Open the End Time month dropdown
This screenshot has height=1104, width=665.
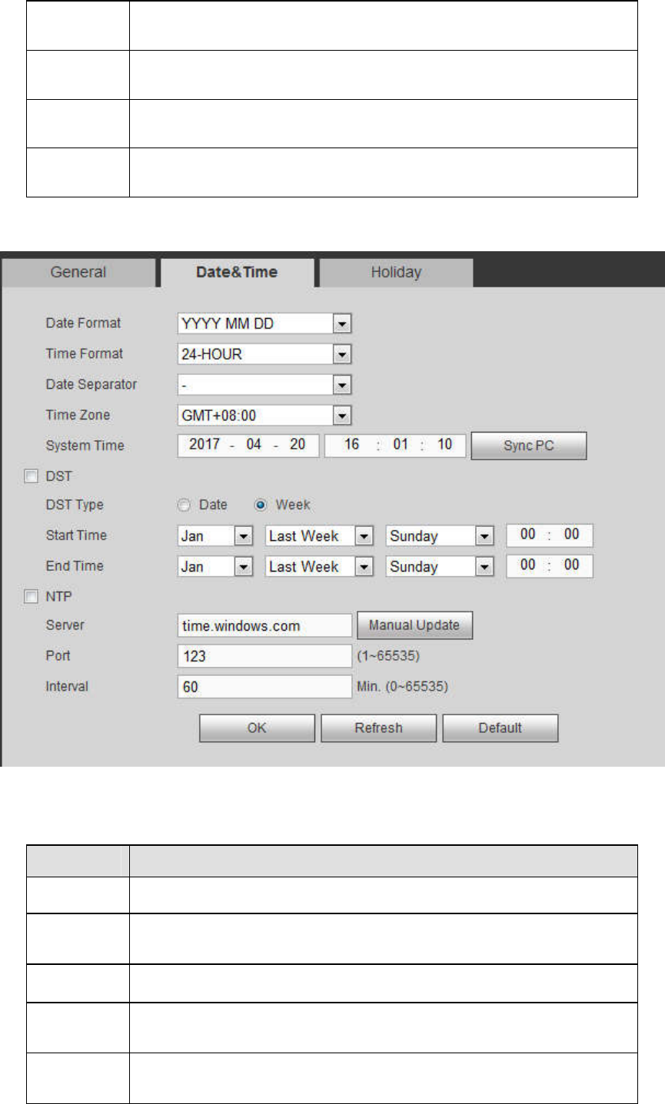tap(215, 567)
